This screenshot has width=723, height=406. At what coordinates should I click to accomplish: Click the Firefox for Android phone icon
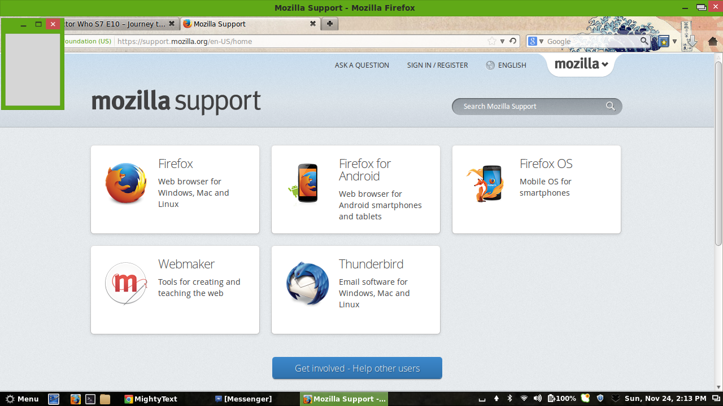[x=304, y=184]
